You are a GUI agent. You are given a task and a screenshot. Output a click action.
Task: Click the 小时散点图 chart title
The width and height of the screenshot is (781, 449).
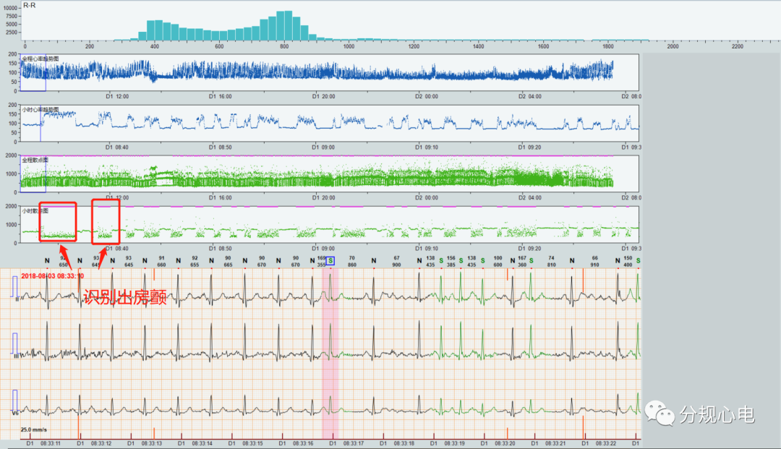point(35,211)
